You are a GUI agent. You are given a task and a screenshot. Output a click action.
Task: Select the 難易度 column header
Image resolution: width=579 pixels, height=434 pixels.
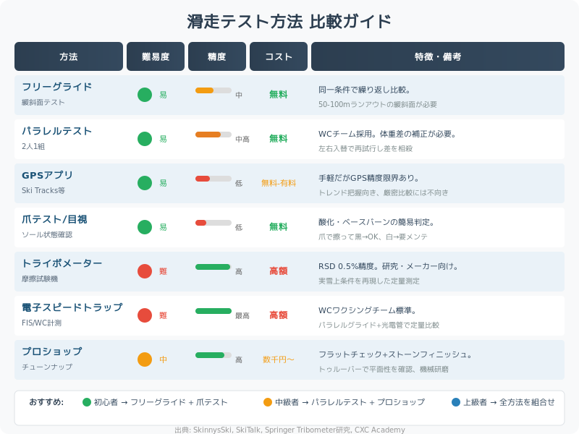click(156, 56)
